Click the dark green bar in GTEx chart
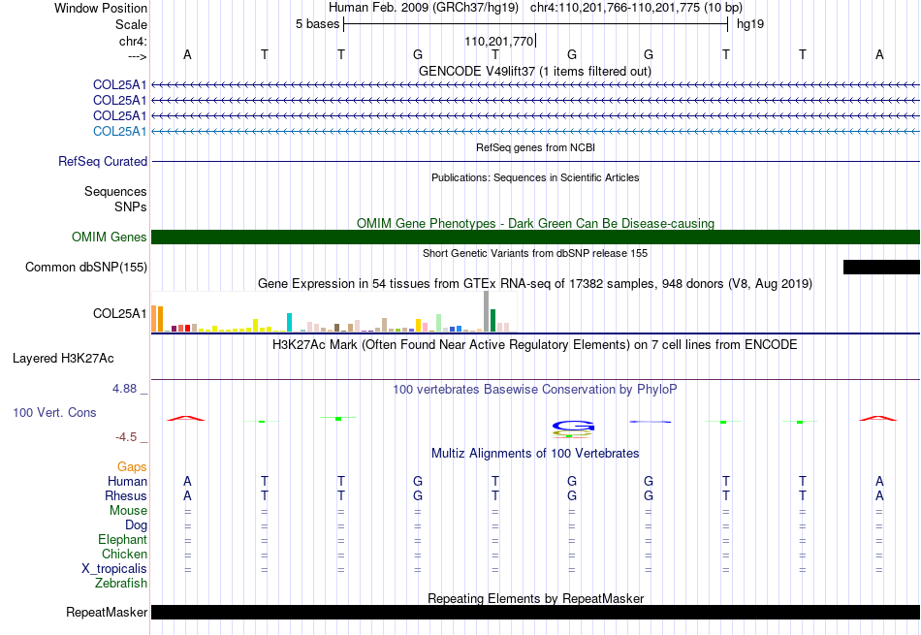 [493, 321]
